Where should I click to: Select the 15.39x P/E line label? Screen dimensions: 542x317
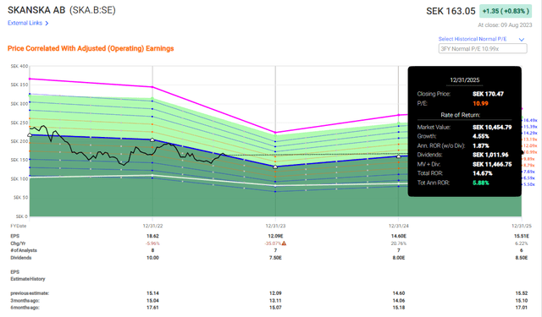coord(530,127)
